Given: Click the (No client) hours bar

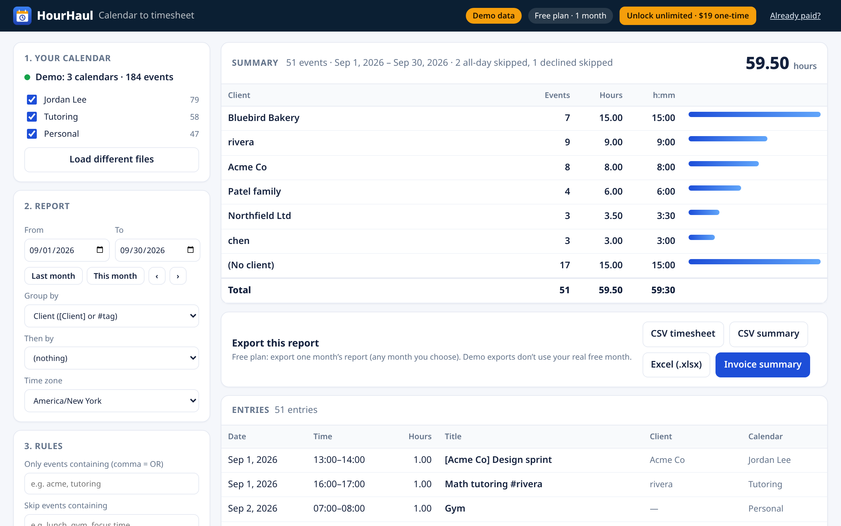Looking at the screenshot, I should tap(755, 262).
